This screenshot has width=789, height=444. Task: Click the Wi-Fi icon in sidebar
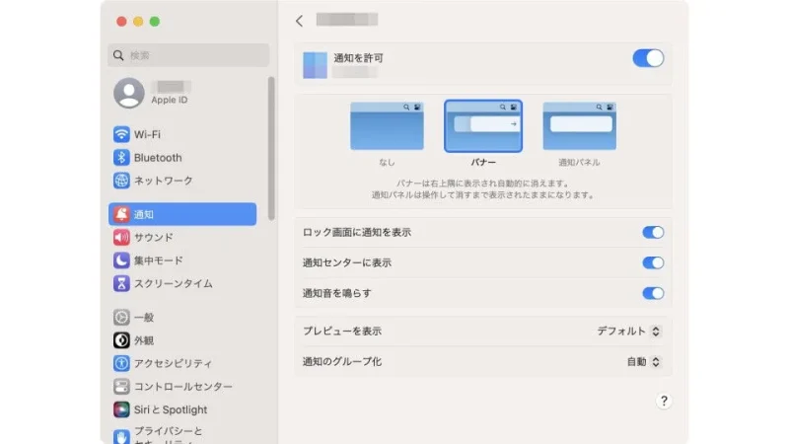tap(121, 134)
